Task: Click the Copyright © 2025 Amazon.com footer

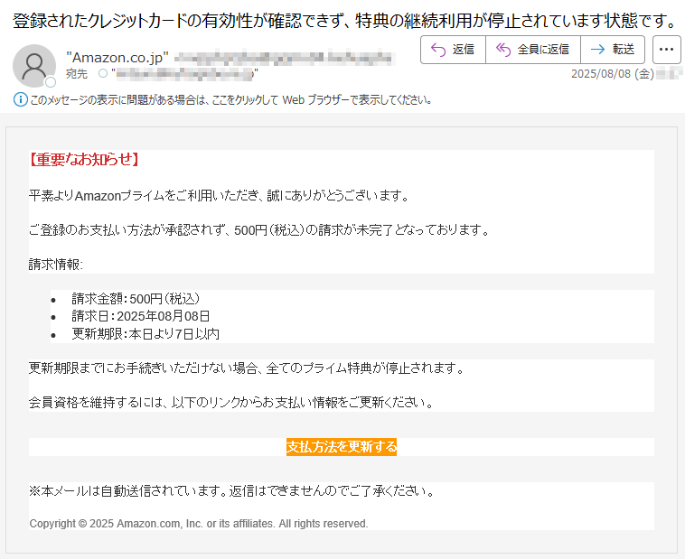Action: pyautogui.click(x=199, y=523)
